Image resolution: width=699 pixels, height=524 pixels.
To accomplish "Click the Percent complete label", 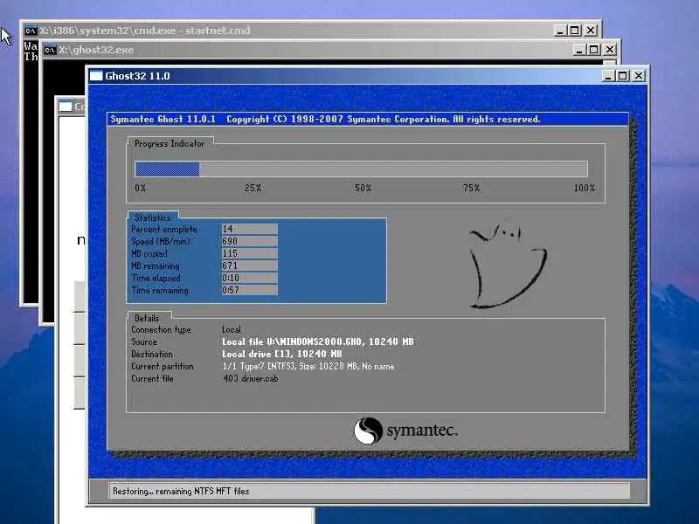I will point(164,230).
